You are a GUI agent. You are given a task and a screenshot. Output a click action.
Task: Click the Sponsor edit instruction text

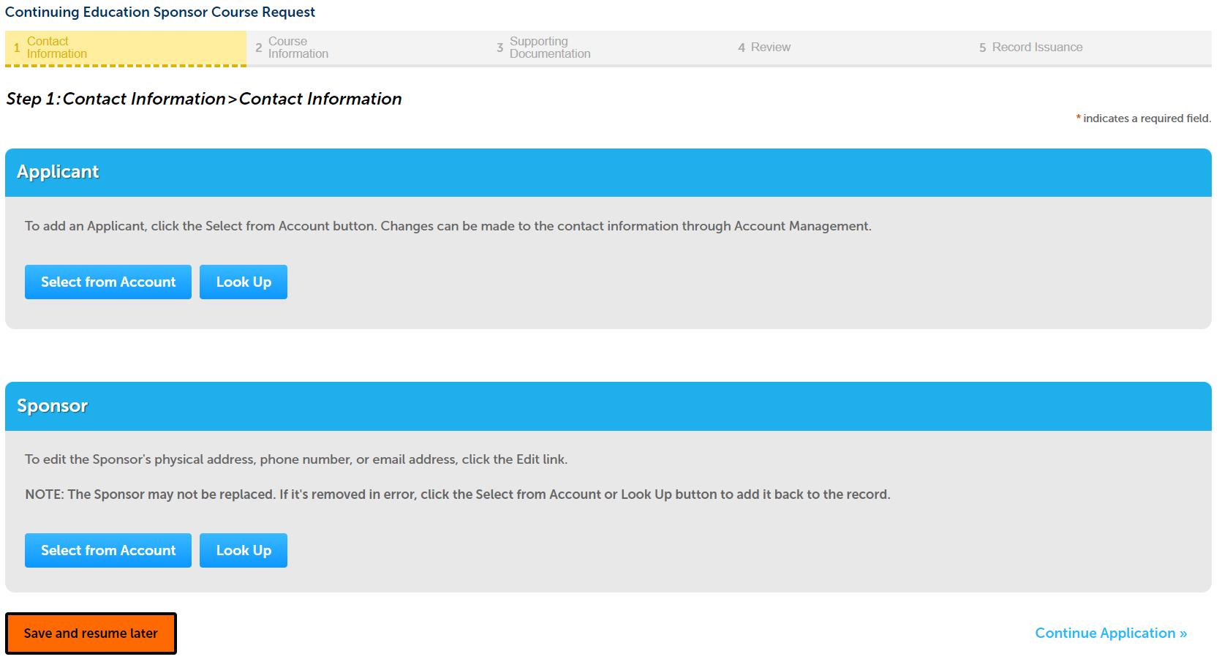pos(296,459)
